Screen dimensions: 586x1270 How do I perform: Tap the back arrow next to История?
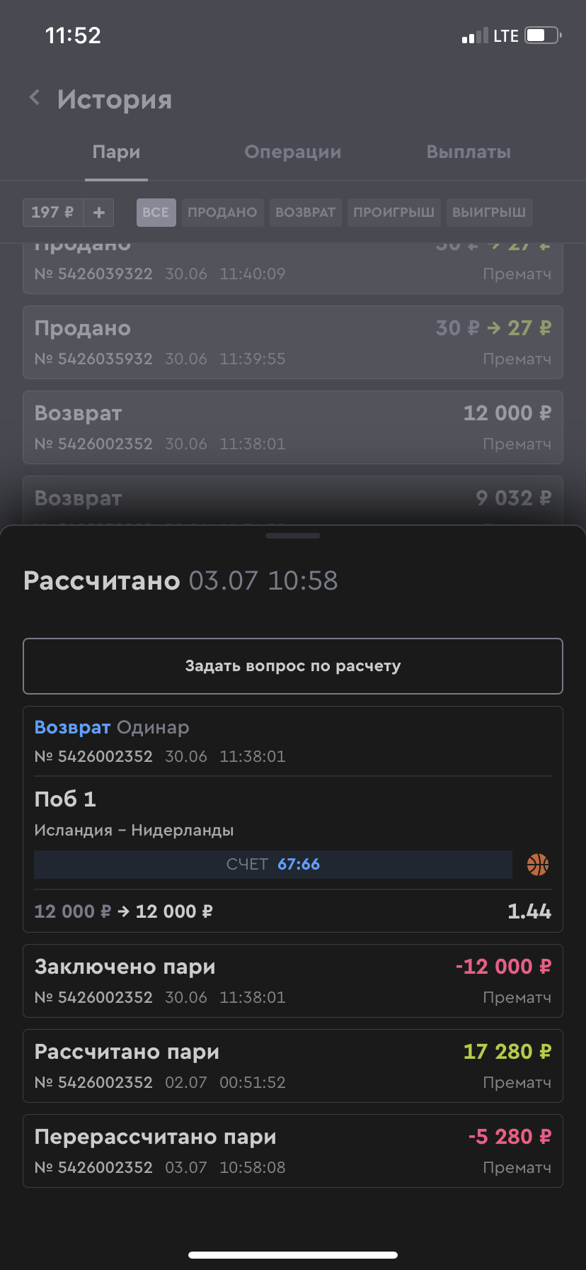(34, 98)
